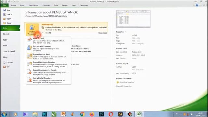Click the workbook preview thumbnail
208x117 pixels.
pos(133,19)
